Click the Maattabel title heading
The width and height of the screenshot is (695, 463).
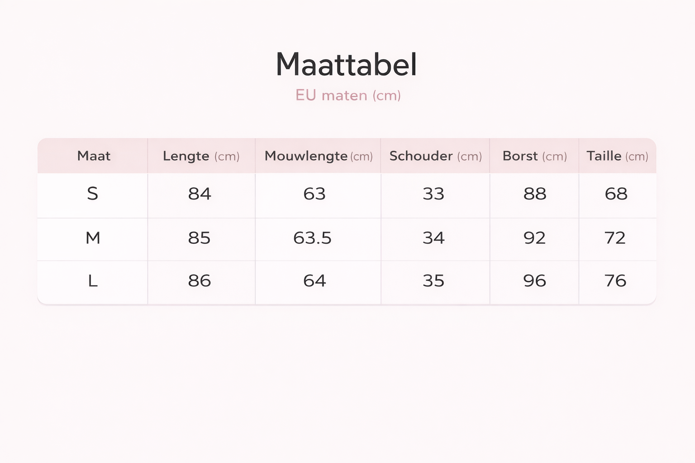pyautogui.click(x=346, y=65)
